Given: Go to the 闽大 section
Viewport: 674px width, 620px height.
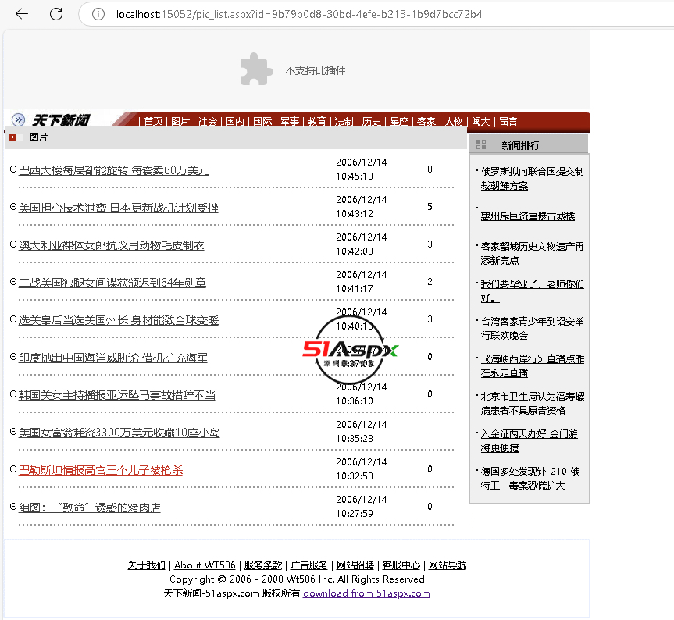Looking at the screenshot, I should coord(481,122).
